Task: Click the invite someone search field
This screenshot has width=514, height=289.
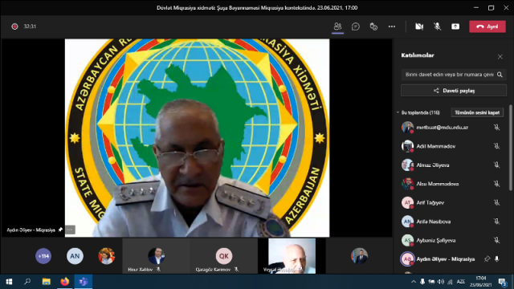Action: coord(454,75)
